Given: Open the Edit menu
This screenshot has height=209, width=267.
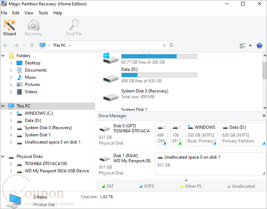Looking at the screenshot, I should tap(16, 13).
